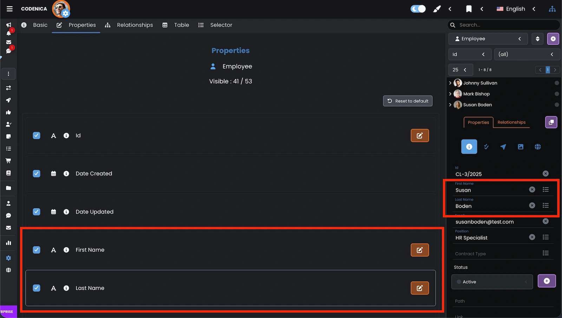Open the bar chart statistics icon in sidebar
The image size is (562, 318).
coord(8,243)
